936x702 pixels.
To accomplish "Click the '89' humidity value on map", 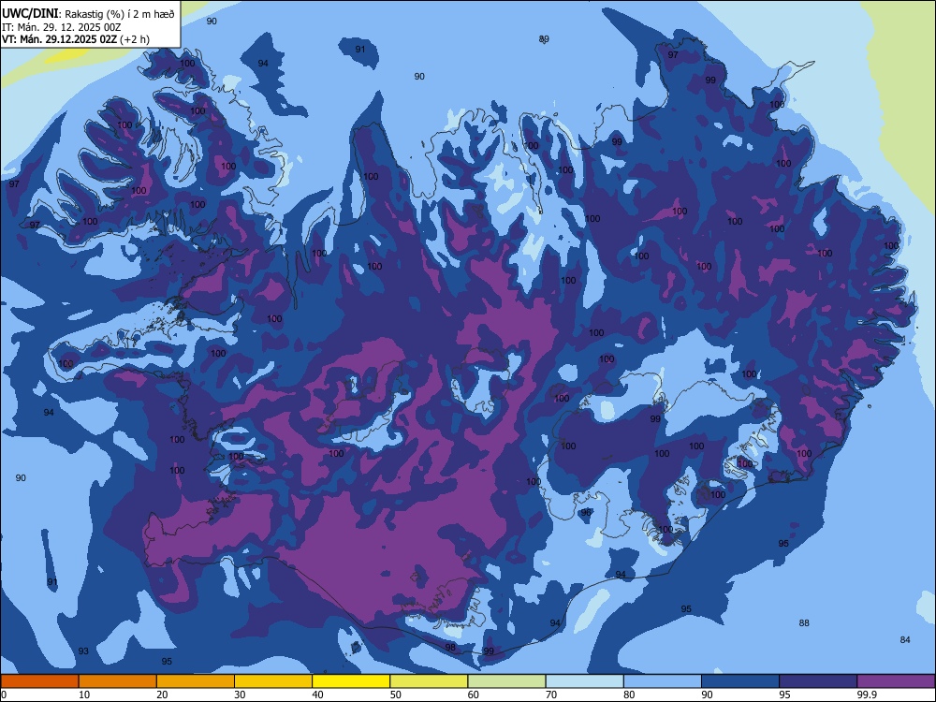I will pyautogui.click(x=544, y=39).
